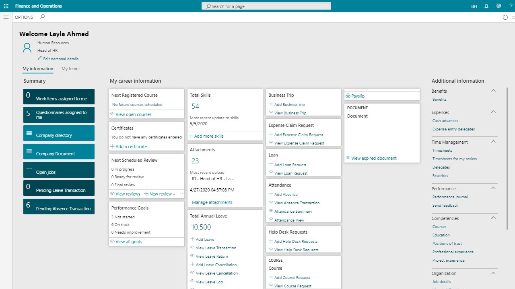This screenshot has width=515, height=289.
Task: Click the Total Annual Leave value 10.500
Action: pyautogui.click(x=201, y=227)
